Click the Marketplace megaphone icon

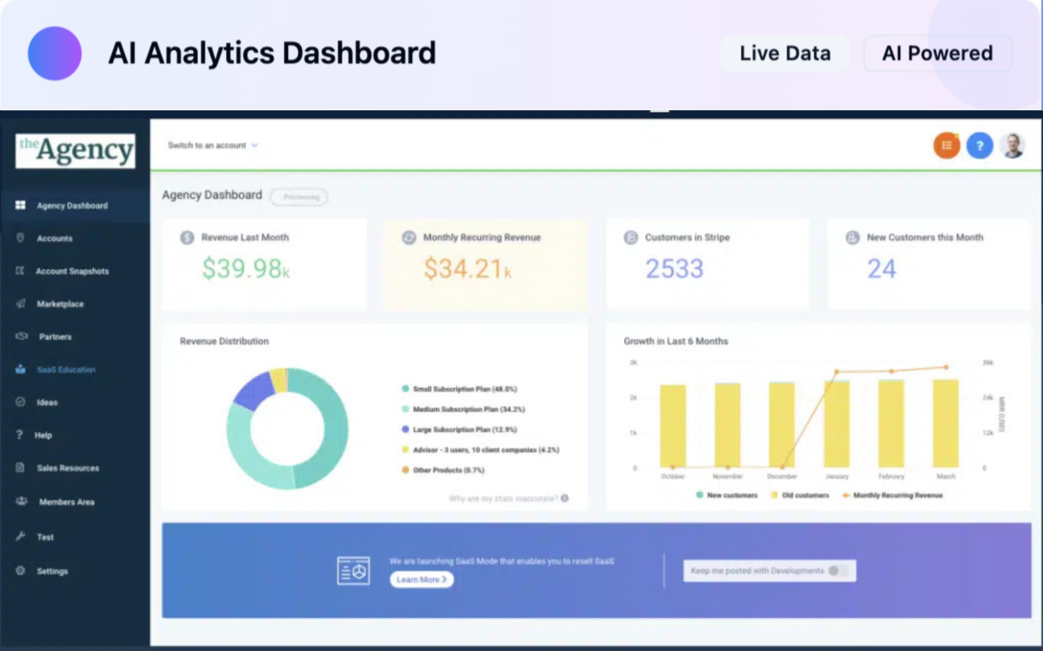coord(20,304)
